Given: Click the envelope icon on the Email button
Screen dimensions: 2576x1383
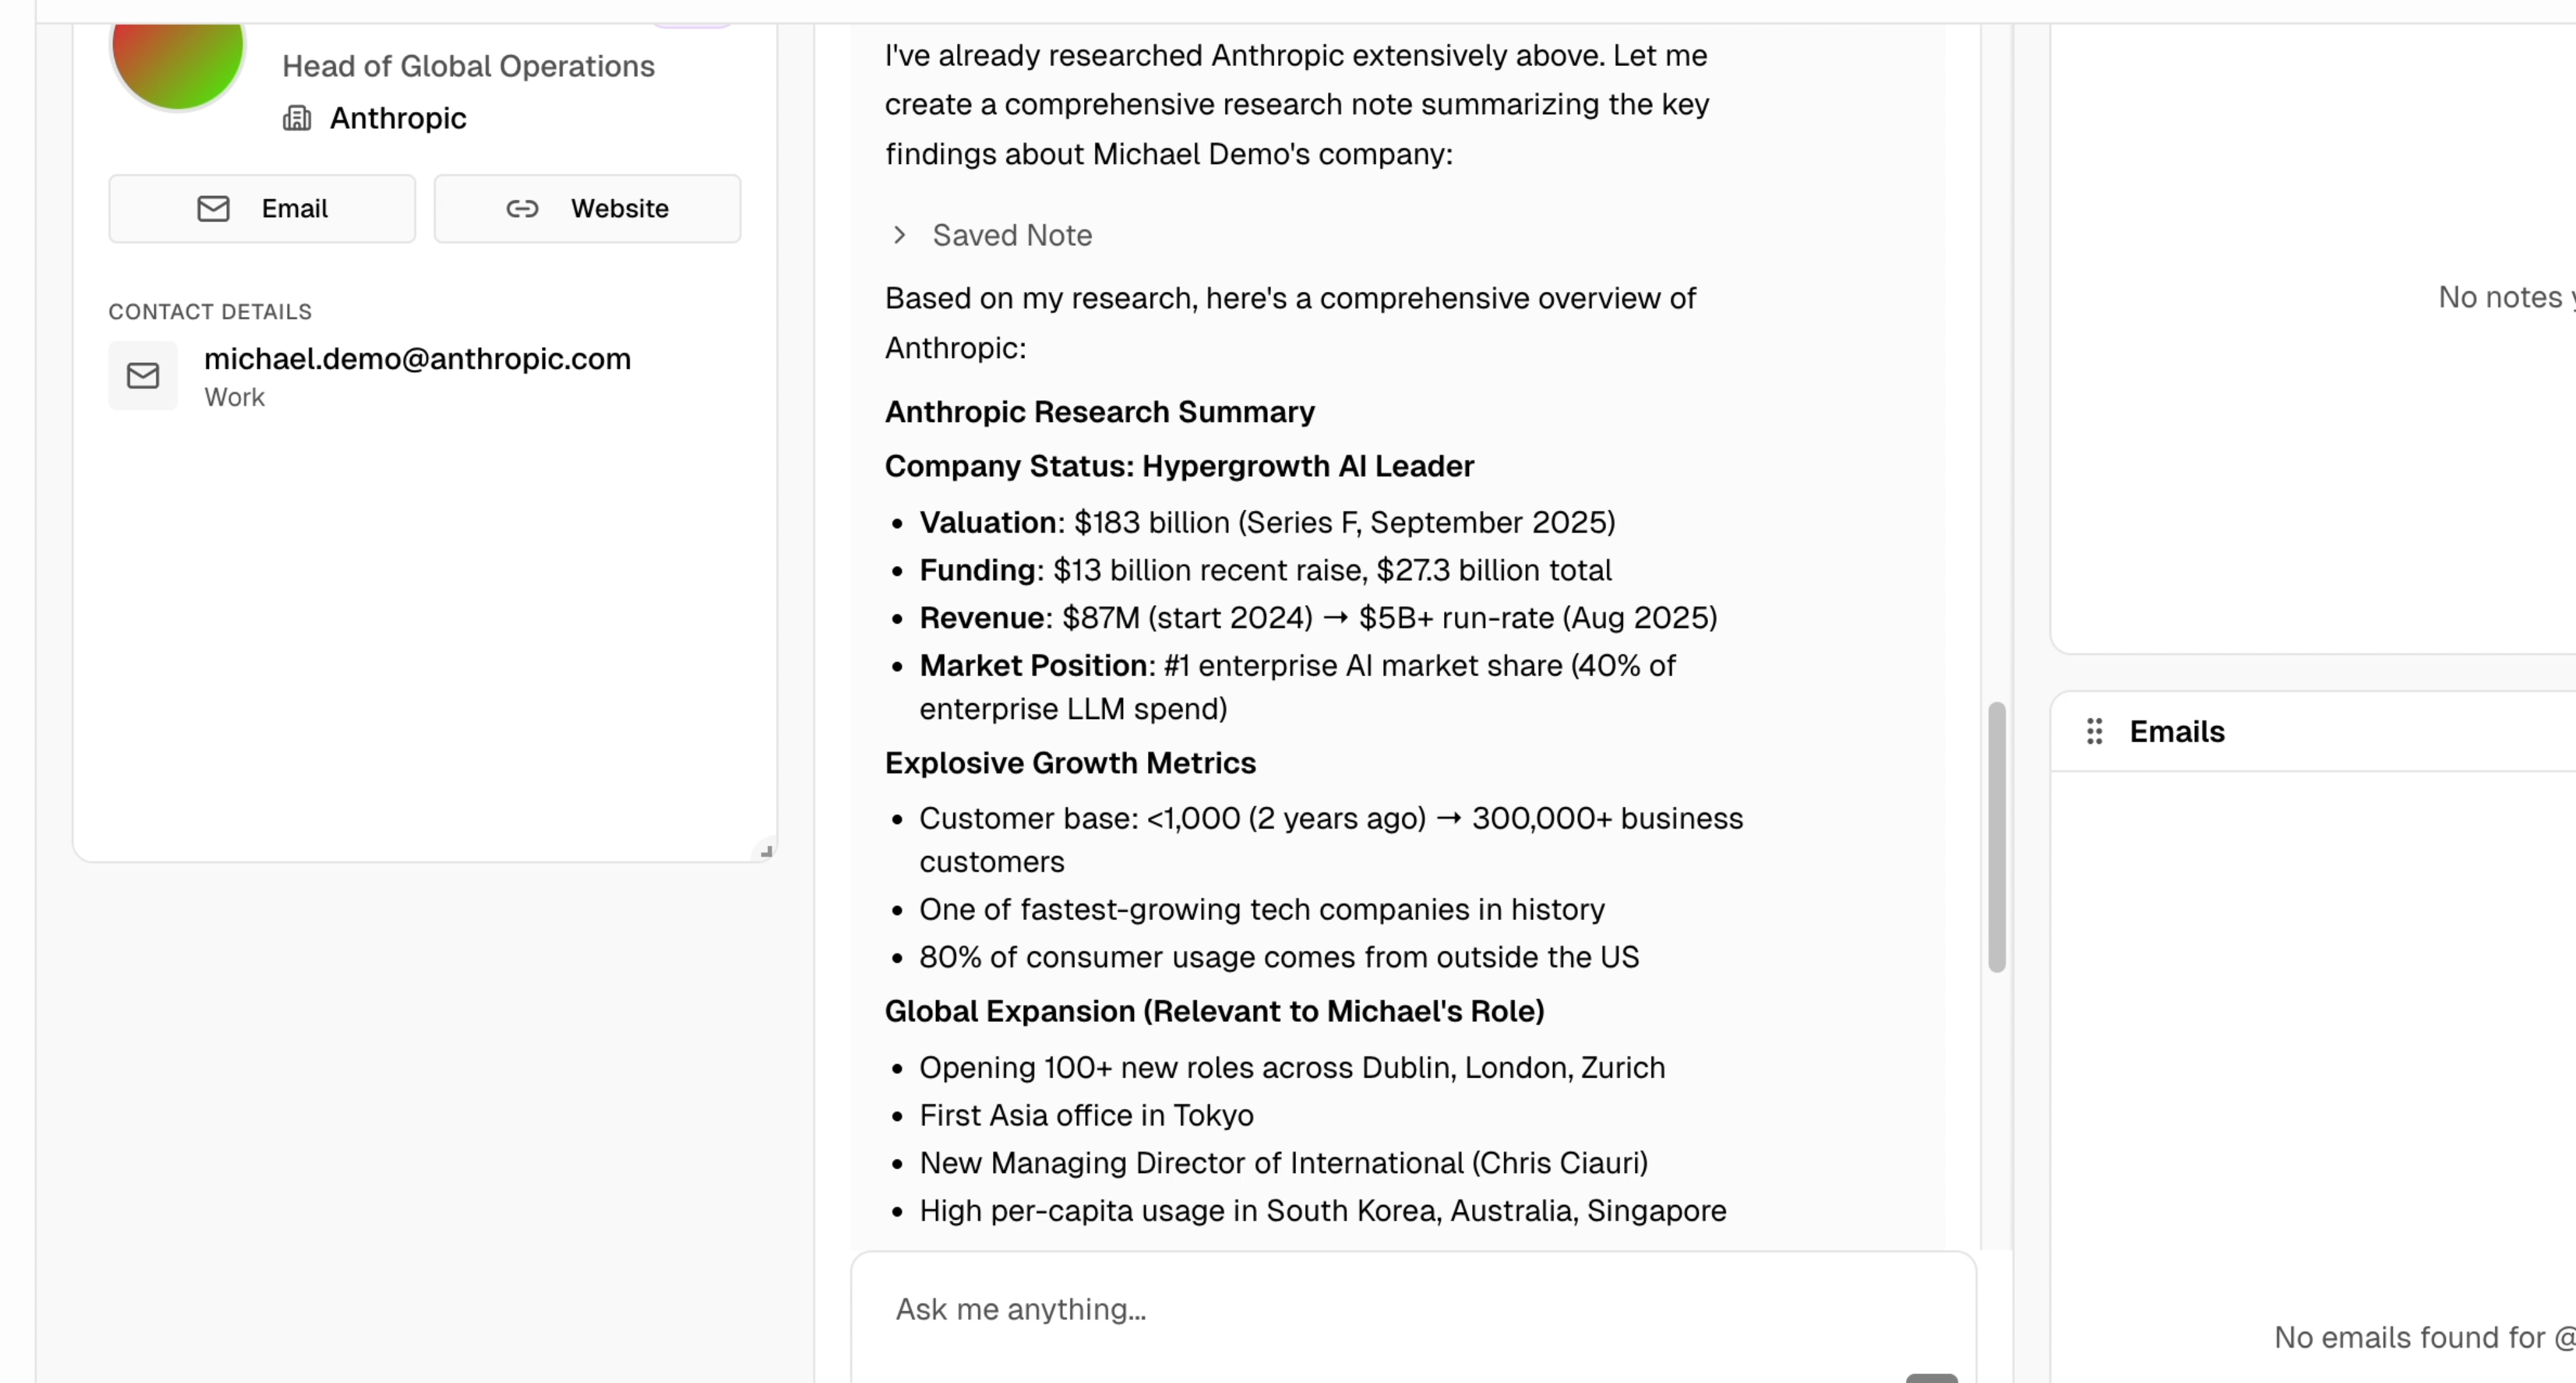Looking at the screenshot, I should [213, 209].
